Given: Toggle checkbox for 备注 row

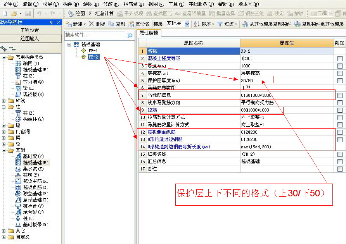Looking at the screenshot, I should 340,169.
